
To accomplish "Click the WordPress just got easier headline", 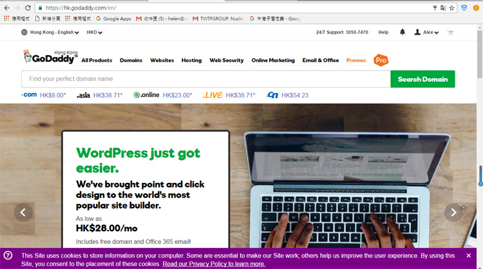I will point(138,161).
